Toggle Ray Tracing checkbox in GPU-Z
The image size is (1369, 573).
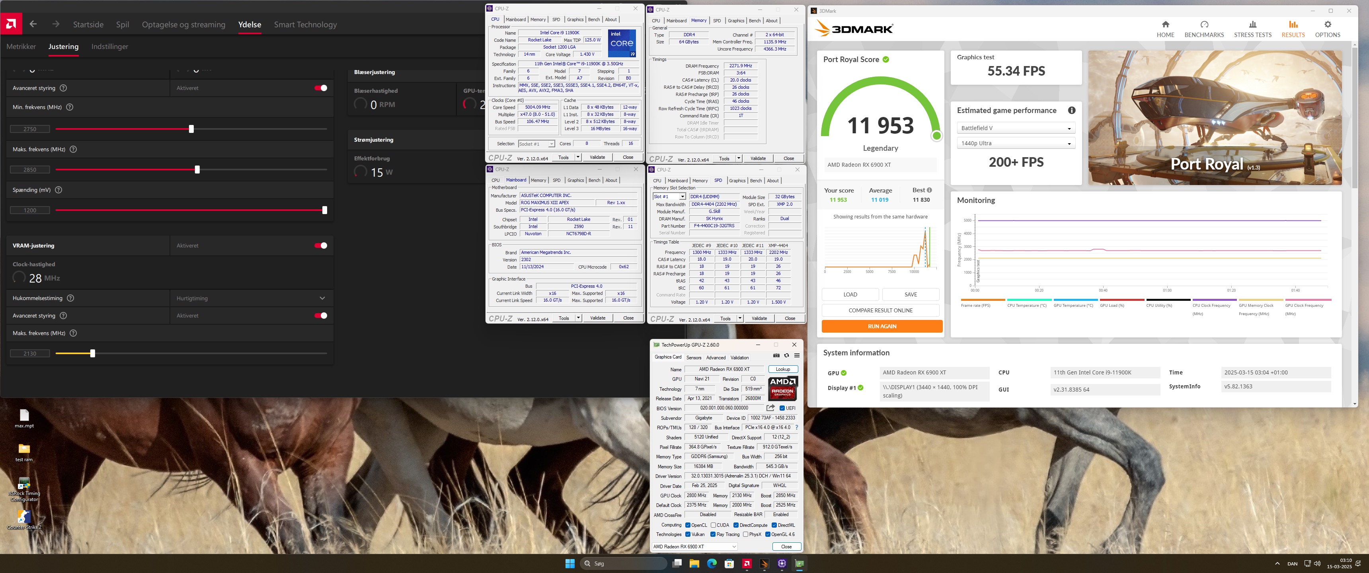(x=713, y=535)
